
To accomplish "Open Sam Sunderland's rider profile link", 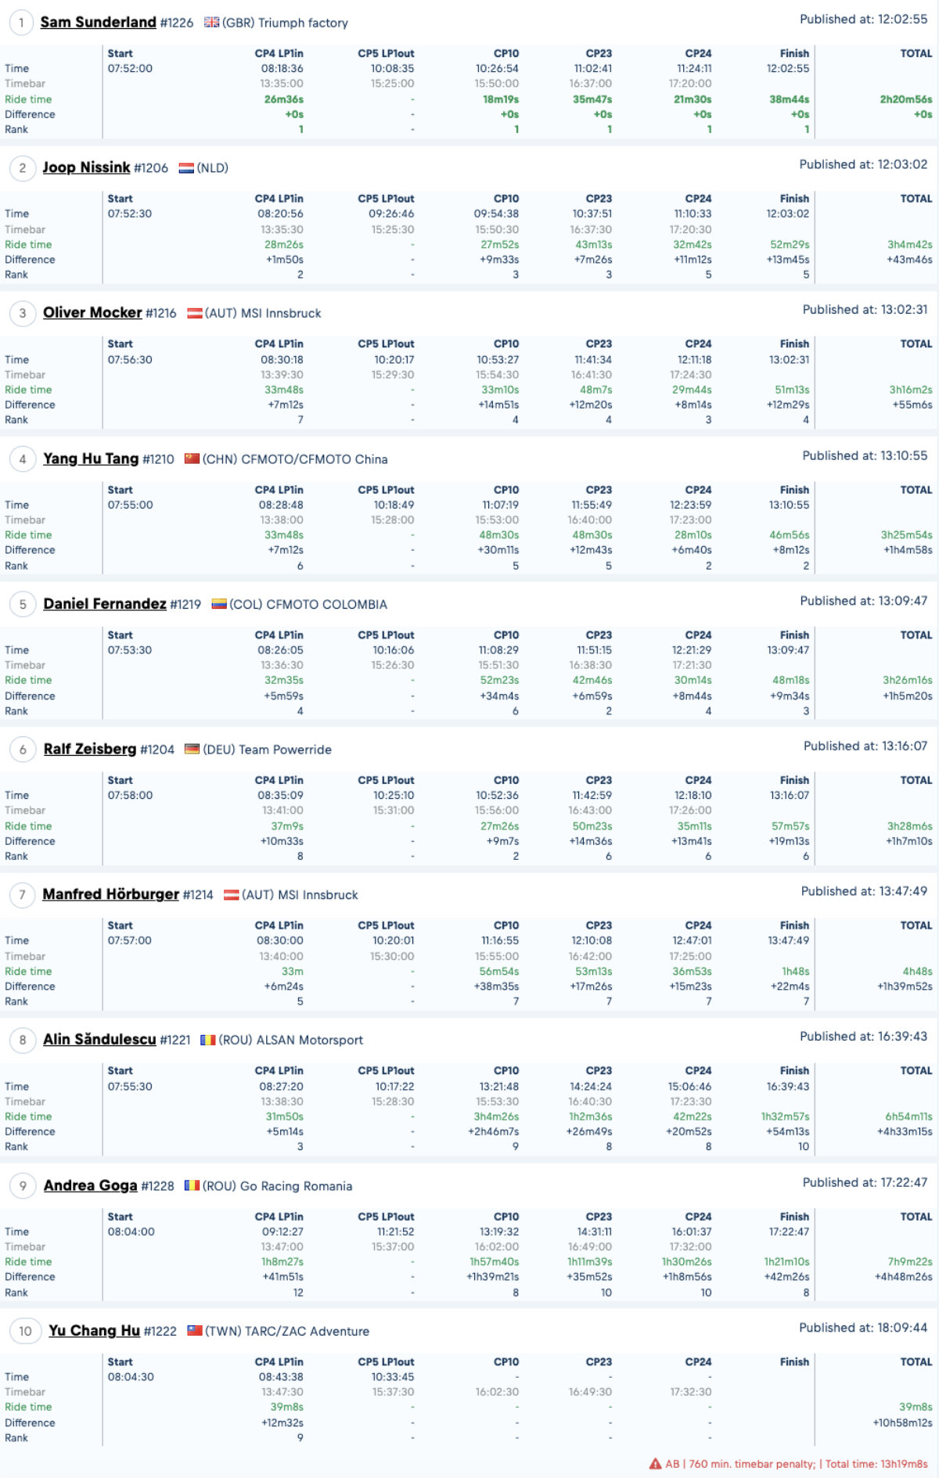I will (99, 23).
